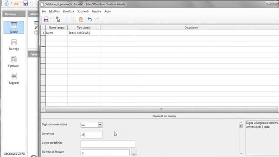Click the Proprietà del campo heading
279x157 pixels.
(164, 116)
